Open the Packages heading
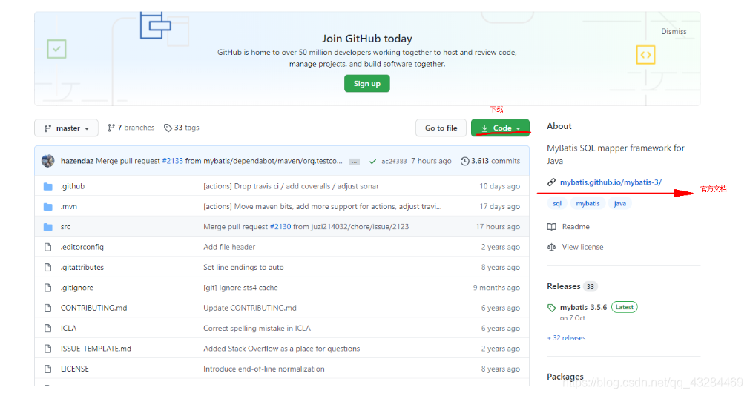Viewport: 750px width, 396px height. click(565, 377)
